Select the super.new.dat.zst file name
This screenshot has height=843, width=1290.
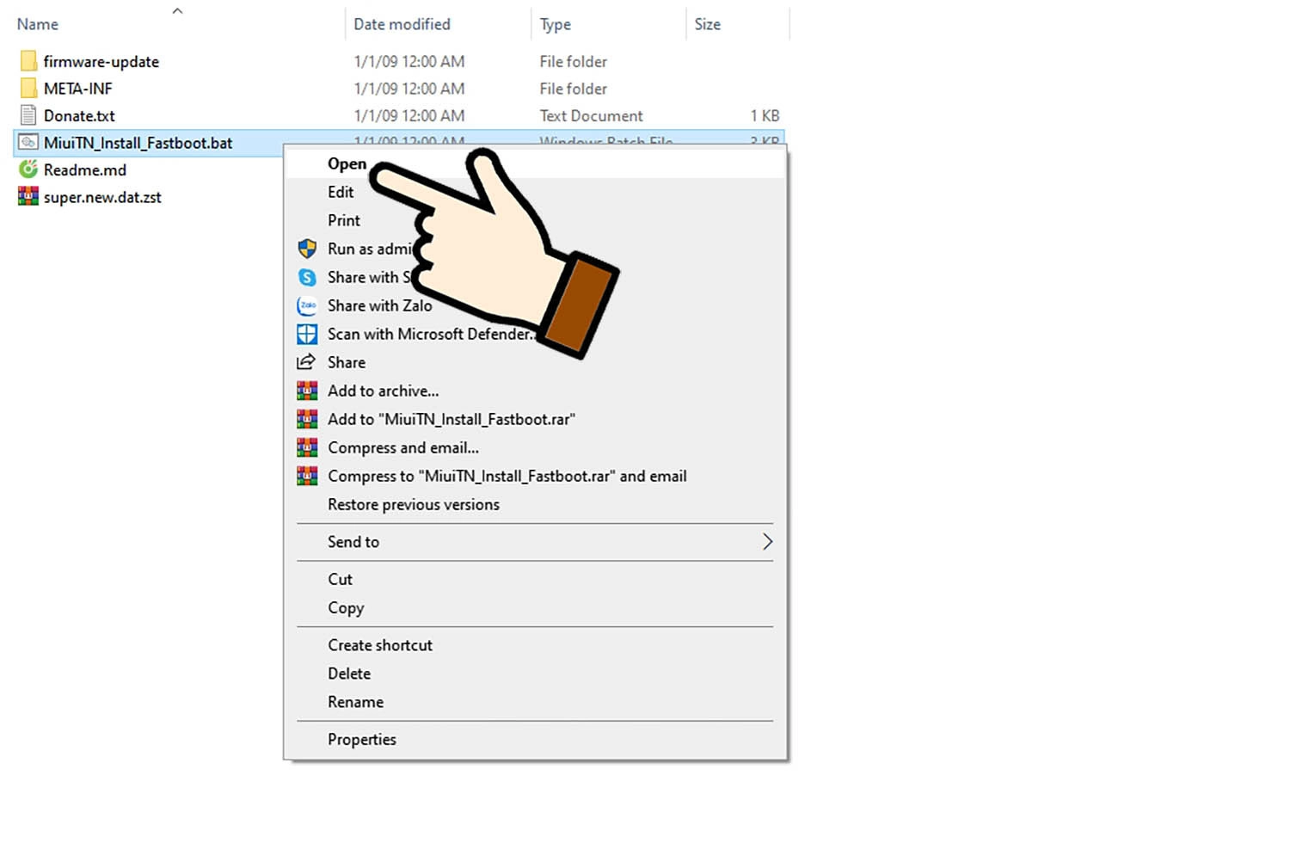click(x=102, y=197)
